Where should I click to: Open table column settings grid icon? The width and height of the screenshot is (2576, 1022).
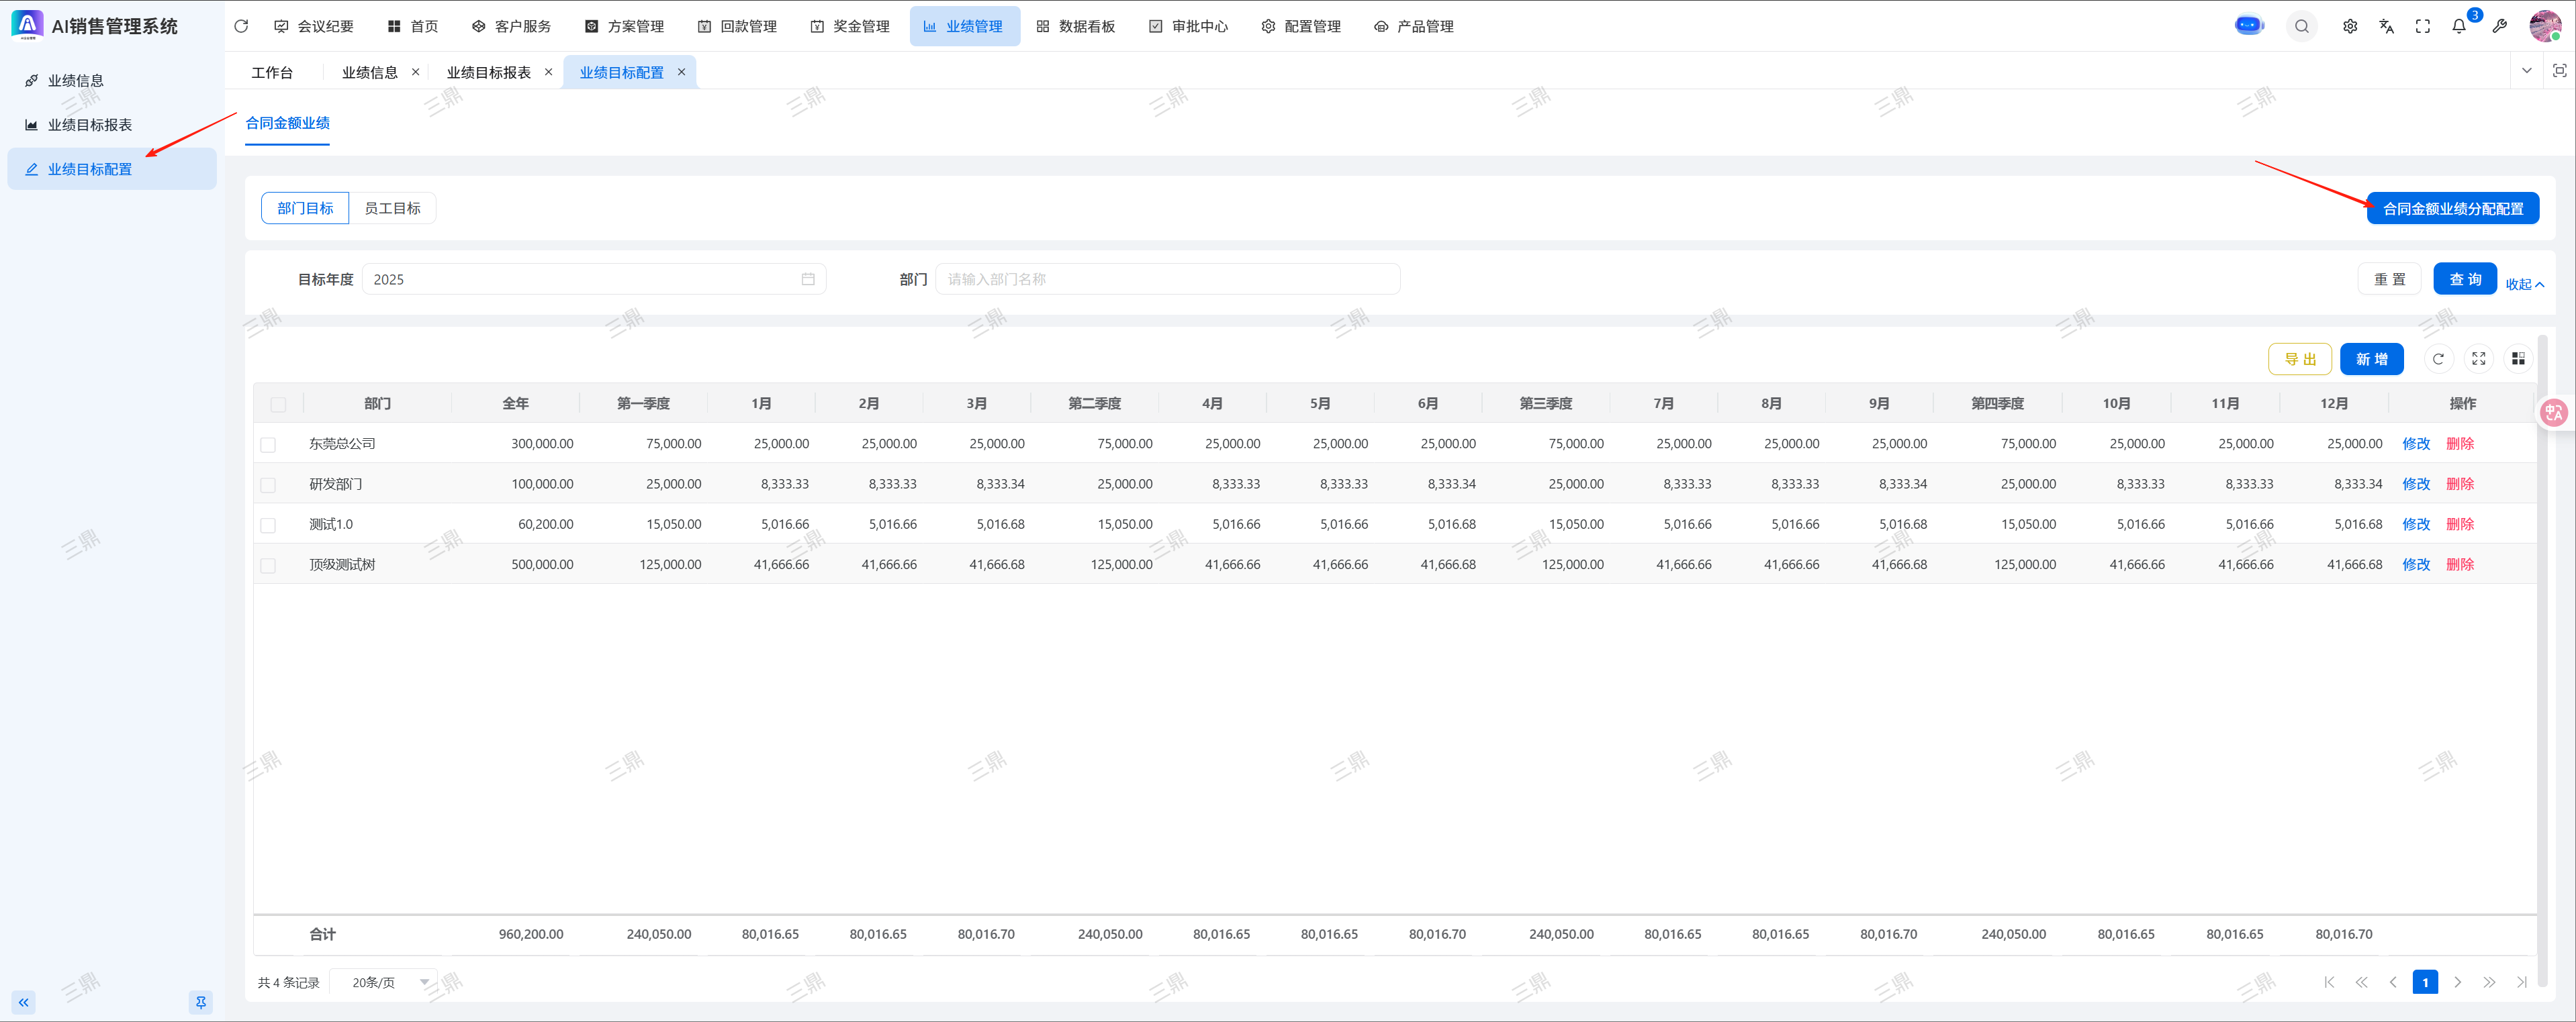2518,358
